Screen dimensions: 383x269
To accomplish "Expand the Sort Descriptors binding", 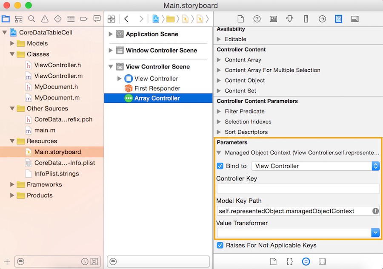I will coord(219,132).
